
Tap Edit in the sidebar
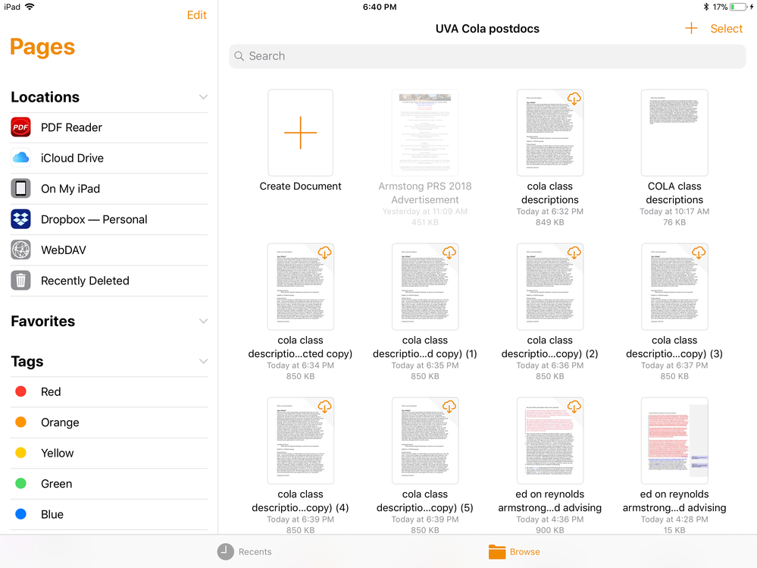coord(196,15)
